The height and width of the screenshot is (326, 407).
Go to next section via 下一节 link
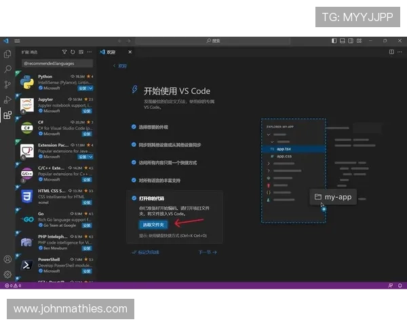click(208, 252)
